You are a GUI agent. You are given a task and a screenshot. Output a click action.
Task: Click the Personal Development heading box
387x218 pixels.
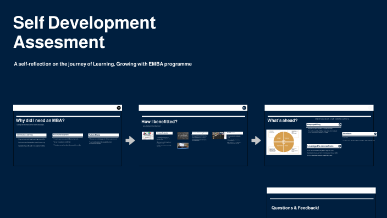[68, 135]
